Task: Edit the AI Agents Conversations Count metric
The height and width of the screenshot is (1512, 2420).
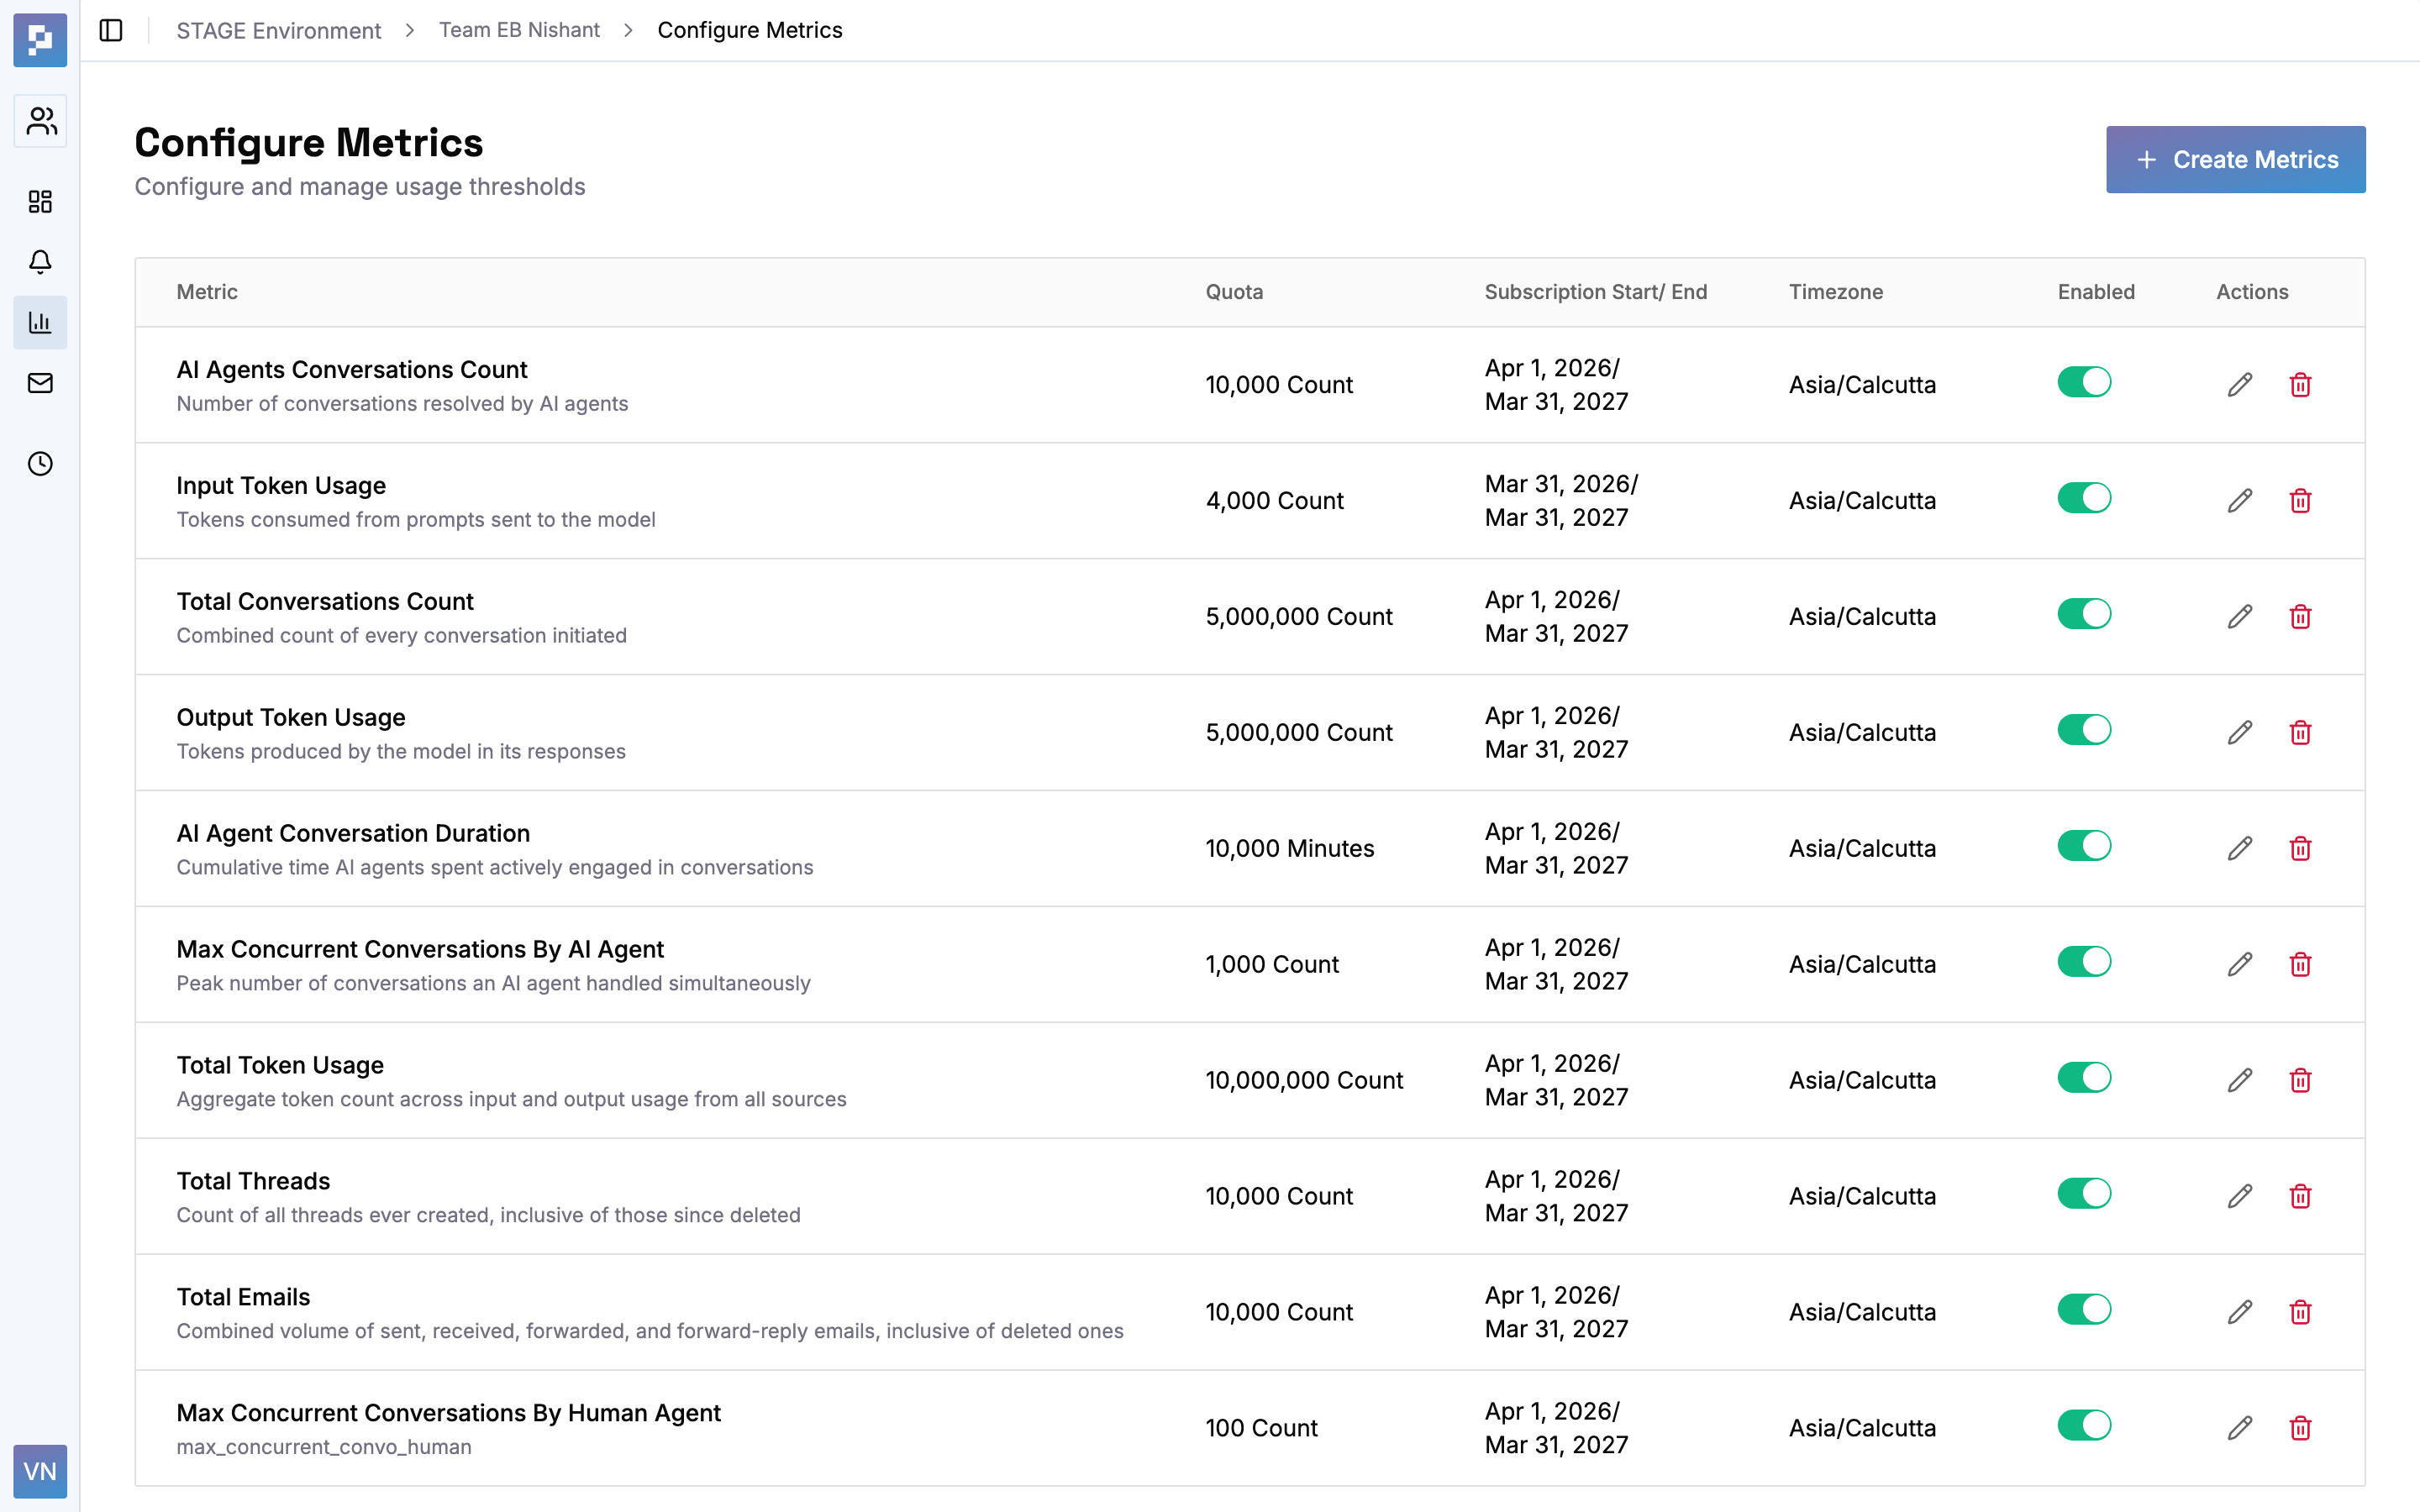Action: coord(2240,384)
